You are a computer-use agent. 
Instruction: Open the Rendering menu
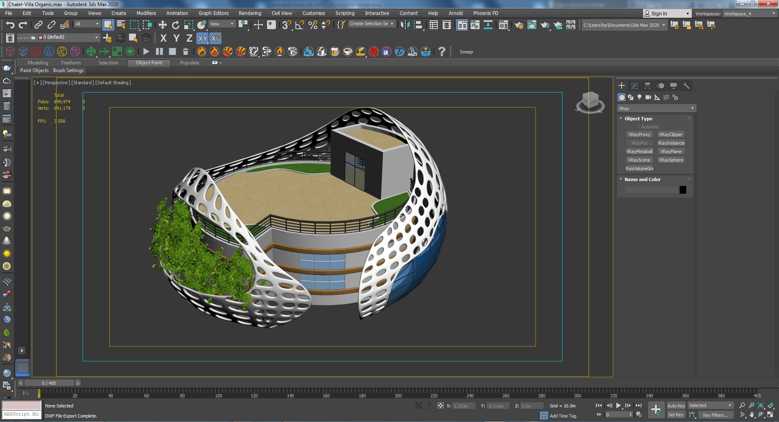pos(250,13)
